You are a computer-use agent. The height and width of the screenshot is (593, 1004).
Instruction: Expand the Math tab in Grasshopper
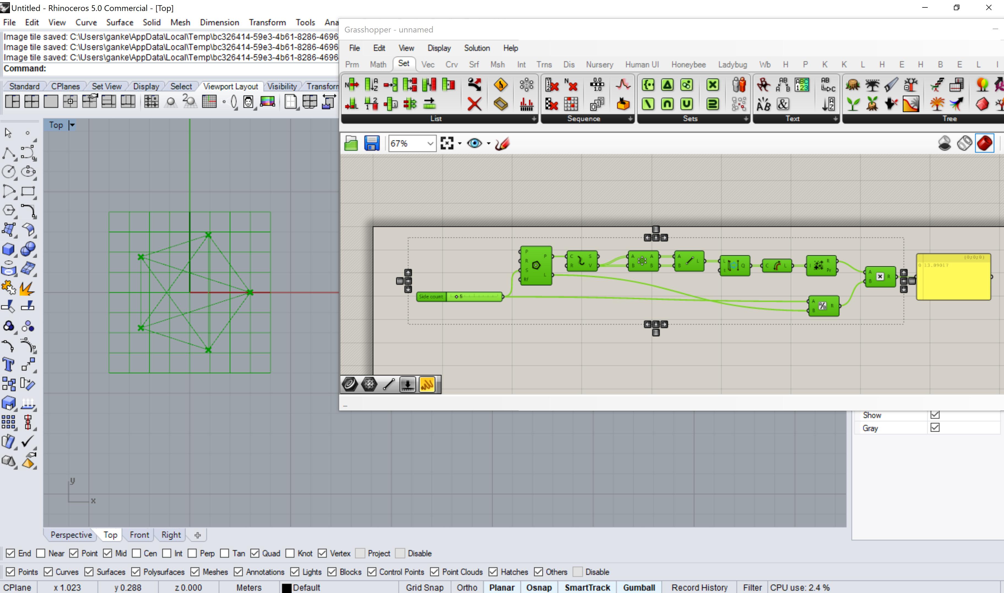point(377,64)
